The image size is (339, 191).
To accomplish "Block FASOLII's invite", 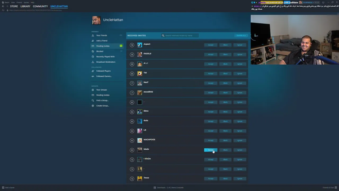I will 225,54.
